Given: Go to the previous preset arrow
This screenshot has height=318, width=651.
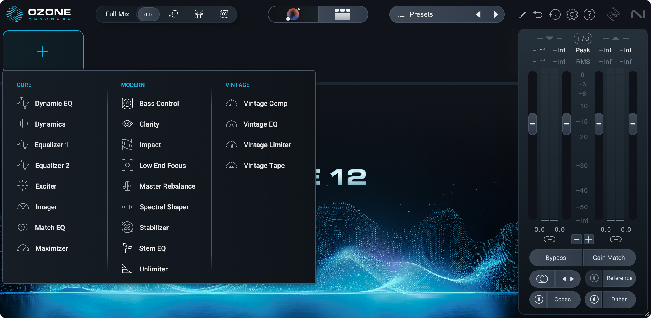Looking at the screenshot, I should (478, 14).
